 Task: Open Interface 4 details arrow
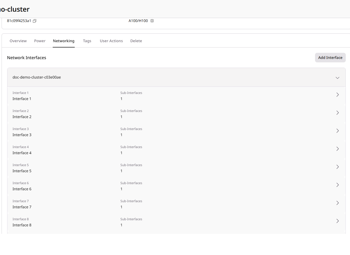[x=338, y=149]
